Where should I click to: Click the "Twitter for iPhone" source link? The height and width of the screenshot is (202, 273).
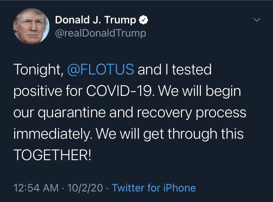154,188
